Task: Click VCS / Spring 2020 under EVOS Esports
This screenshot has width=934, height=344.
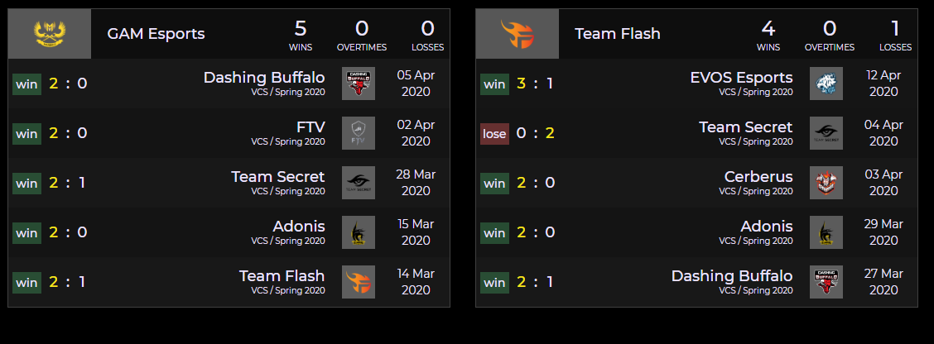Action: 755,92
